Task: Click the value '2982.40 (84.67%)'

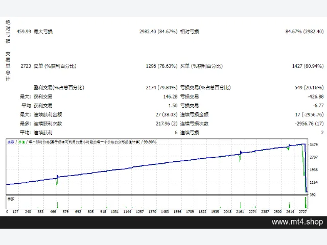Action: [158, 32]
